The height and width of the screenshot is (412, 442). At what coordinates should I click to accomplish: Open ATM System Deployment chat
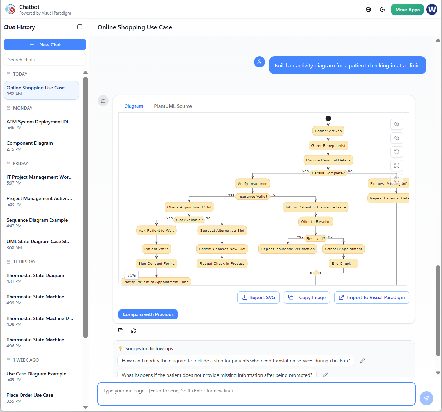pyautogui.click(x=39, y=124)
